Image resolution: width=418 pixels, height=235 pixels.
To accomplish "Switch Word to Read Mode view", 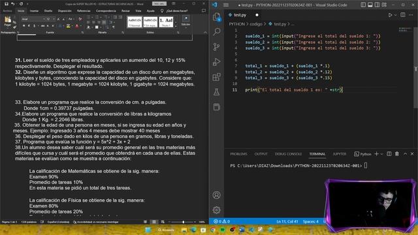I will coord(145,222).
